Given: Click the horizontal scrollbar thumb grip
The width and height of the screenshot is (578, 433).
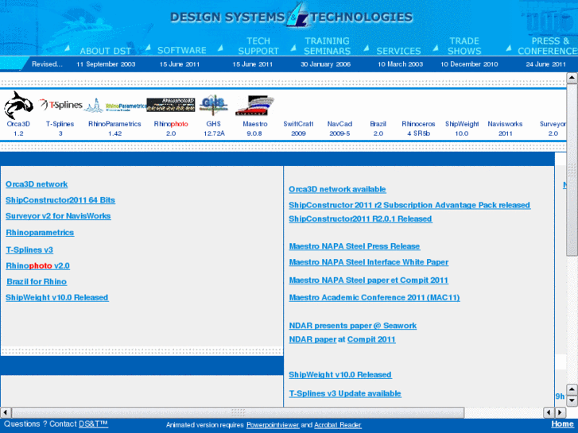Looking at the screenshot, I should pos(239,412).
